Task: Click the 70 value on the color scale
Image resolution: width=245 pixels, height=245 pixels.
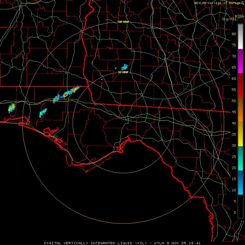Action: [234, 56]
